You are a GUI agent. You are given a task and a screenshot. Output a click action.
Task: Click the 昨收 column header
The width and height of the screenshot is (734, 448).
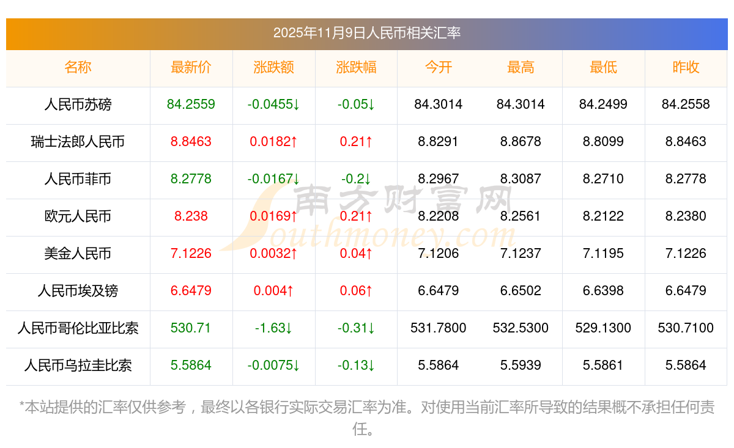[686, 68]
